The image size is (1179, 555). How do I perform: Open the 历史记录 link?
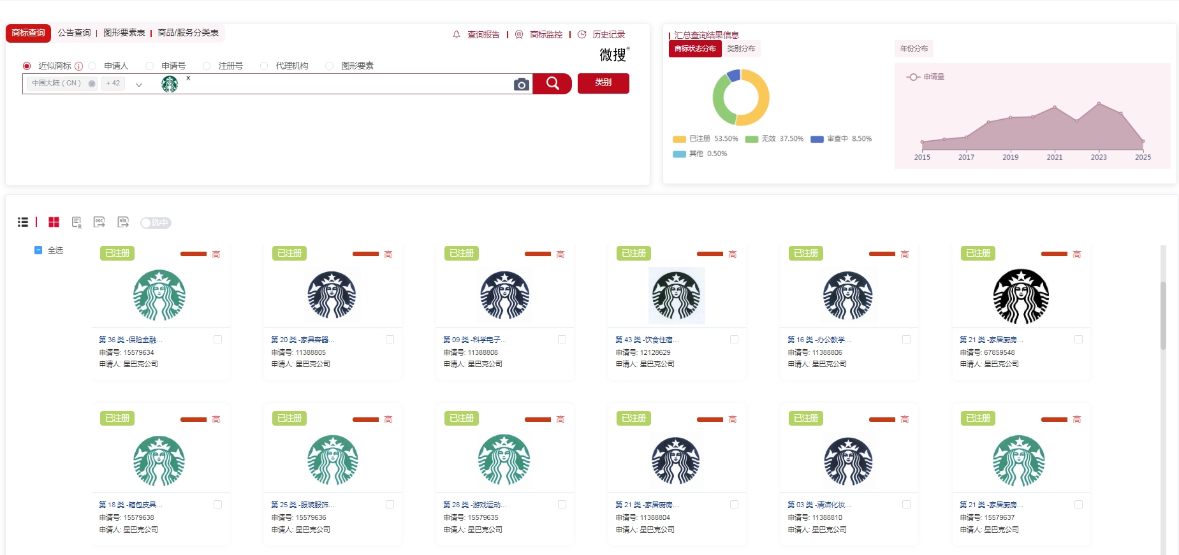tap(608, 34)
